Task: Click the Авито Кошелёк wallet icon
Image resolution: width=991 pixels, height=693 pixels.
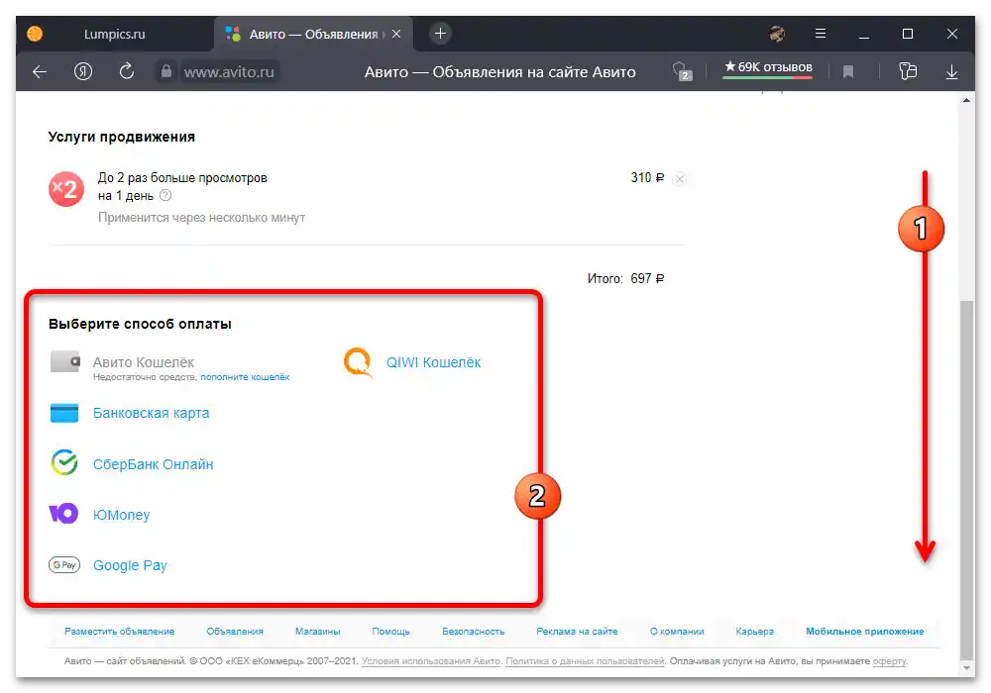Action: pos(65,361)
